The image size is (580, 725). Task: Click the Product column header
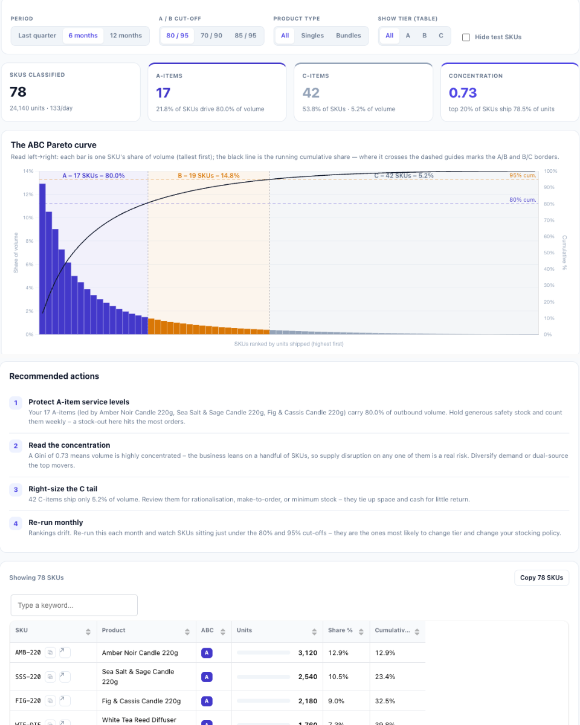(x=146, y=631)
